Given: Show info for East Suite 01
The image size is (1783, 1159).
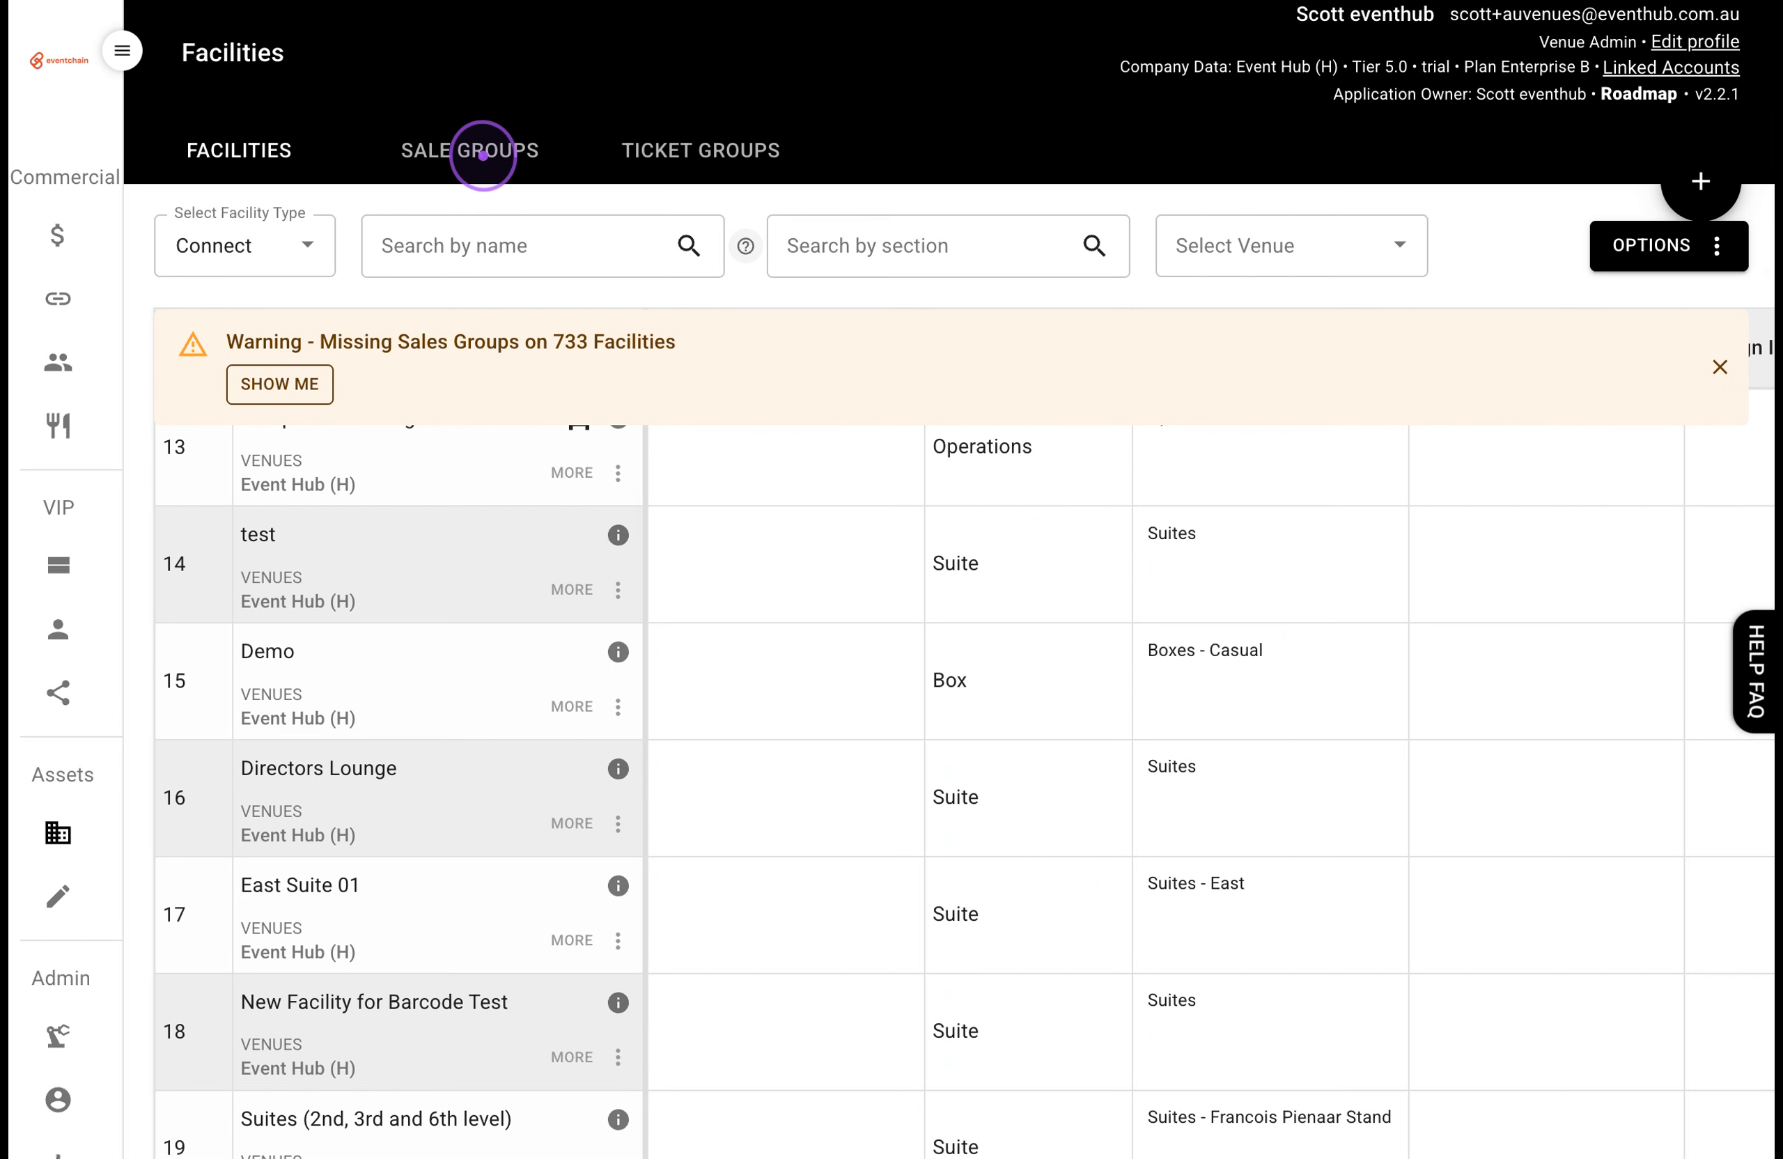Looking at the screenshot, I should (x=618, y=885).
